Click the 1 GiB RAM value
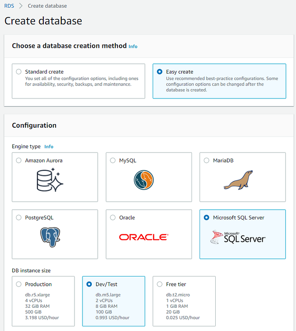296x331 pixels. (x=177, y=306)
